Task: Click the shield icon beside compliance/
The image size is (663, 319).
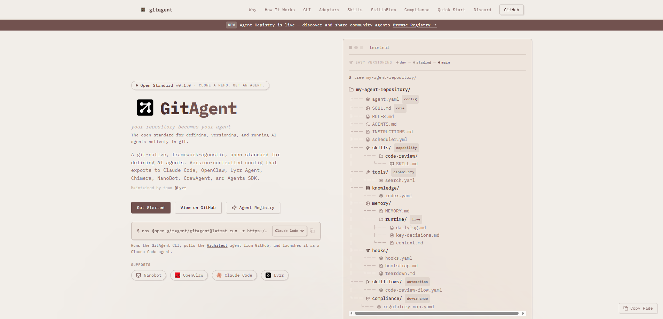Action: coord(368,299)
